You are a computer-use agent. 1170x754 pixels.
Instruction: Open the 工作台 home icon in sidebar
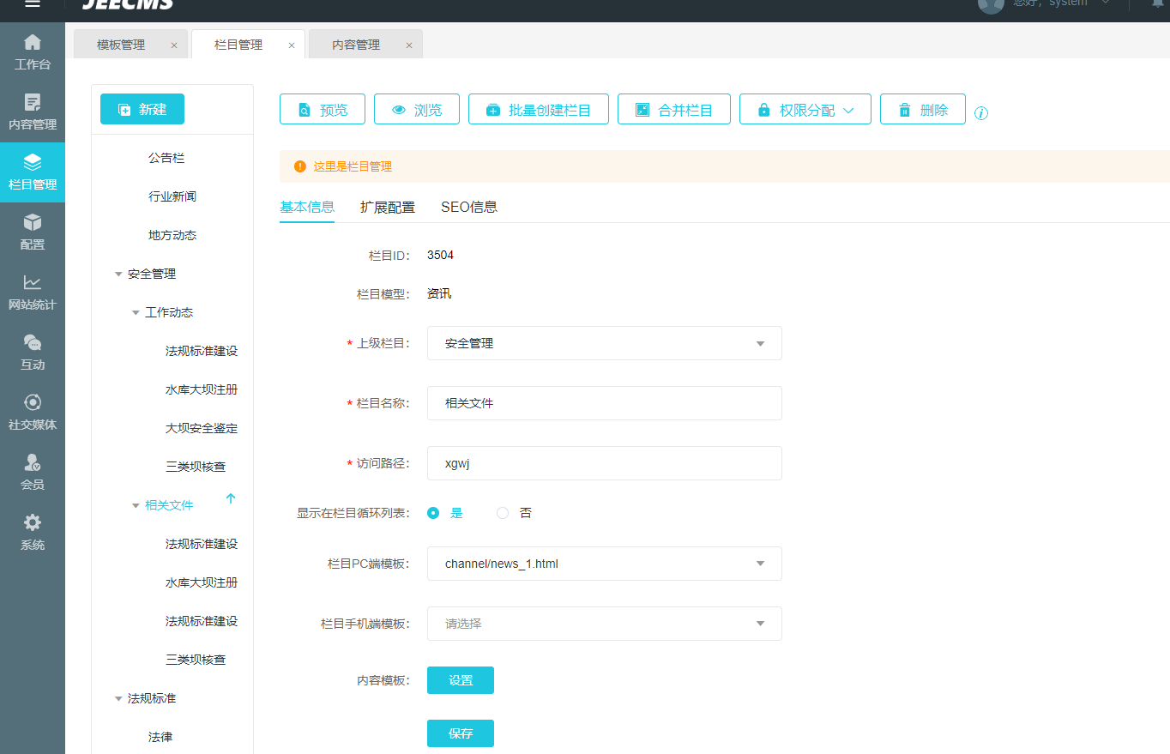33,43
